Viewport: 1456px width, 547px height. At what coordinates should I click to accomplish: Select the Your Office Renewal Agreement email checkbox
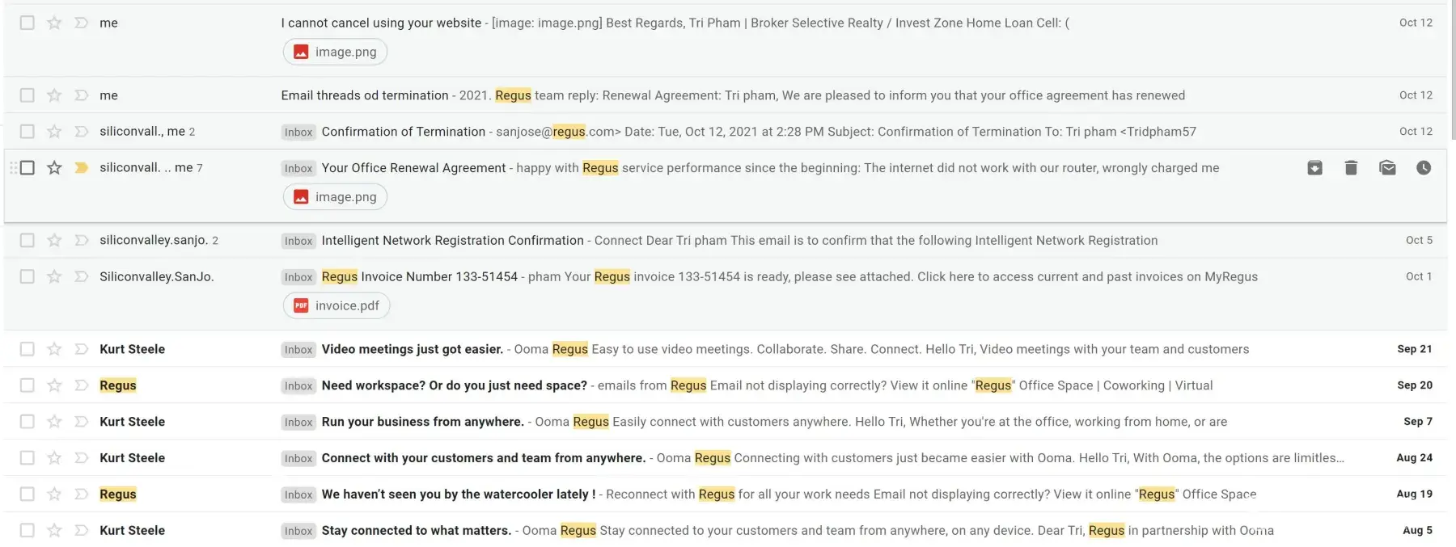point(28,168)
